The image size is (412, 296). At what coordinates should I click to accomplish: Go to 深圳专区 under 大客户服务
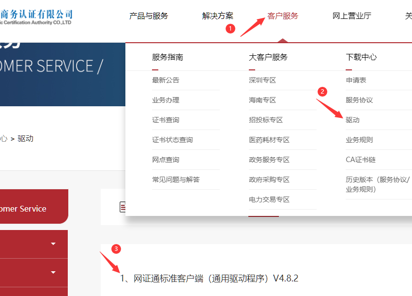point(262,80)
